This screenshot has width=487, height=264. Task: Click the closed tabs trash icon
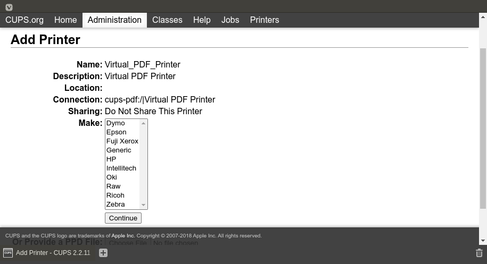pos(479,253)
